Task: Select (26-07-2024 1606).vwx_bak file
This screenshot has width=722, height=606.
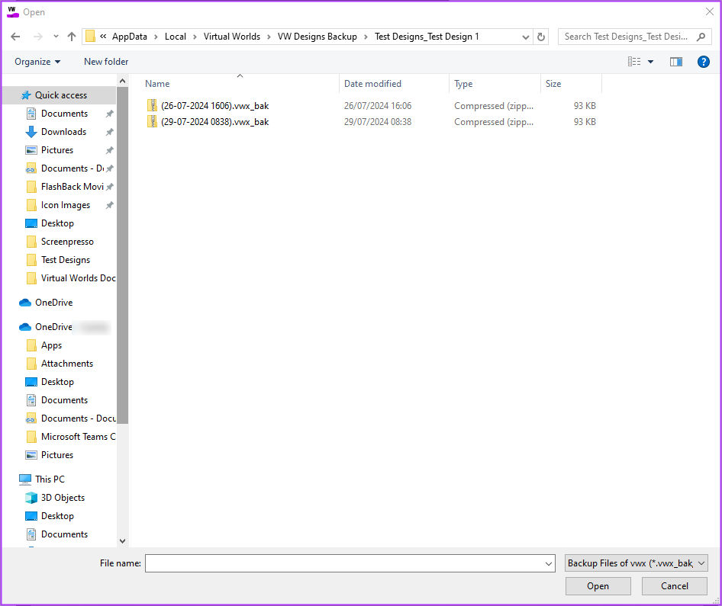Action: 214,106
